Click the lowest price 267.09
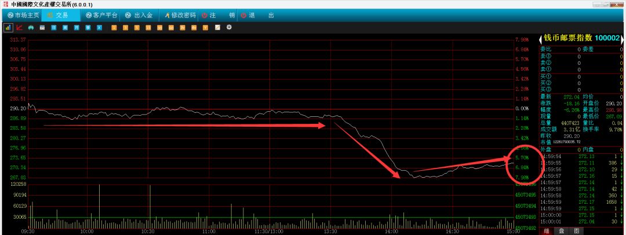 click(x=615, y=116)
